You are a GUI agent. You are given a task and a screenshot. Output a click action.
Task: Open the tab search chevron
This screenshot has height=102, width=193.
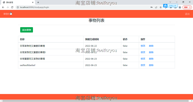[x=170, y=2]
